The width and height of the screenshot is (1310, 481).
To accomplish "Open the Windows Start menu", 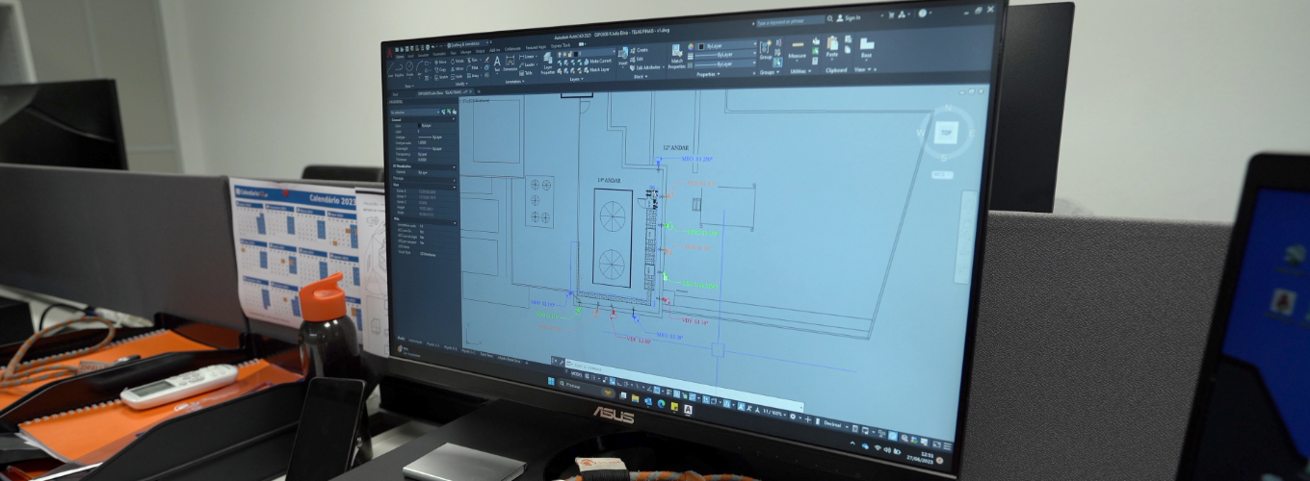I will (x=551, y=381).
